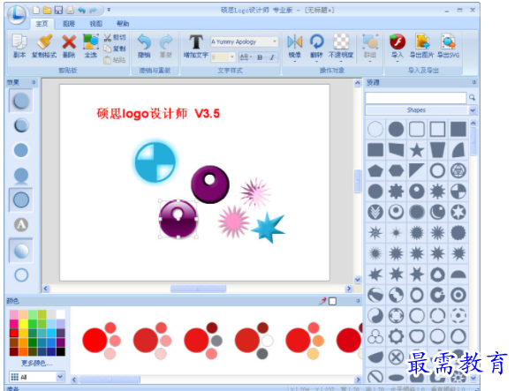Select the dome half-circle shape in Shapes grid
The width and height of the screenshot is (515, 391).
[x=458, y=274]
